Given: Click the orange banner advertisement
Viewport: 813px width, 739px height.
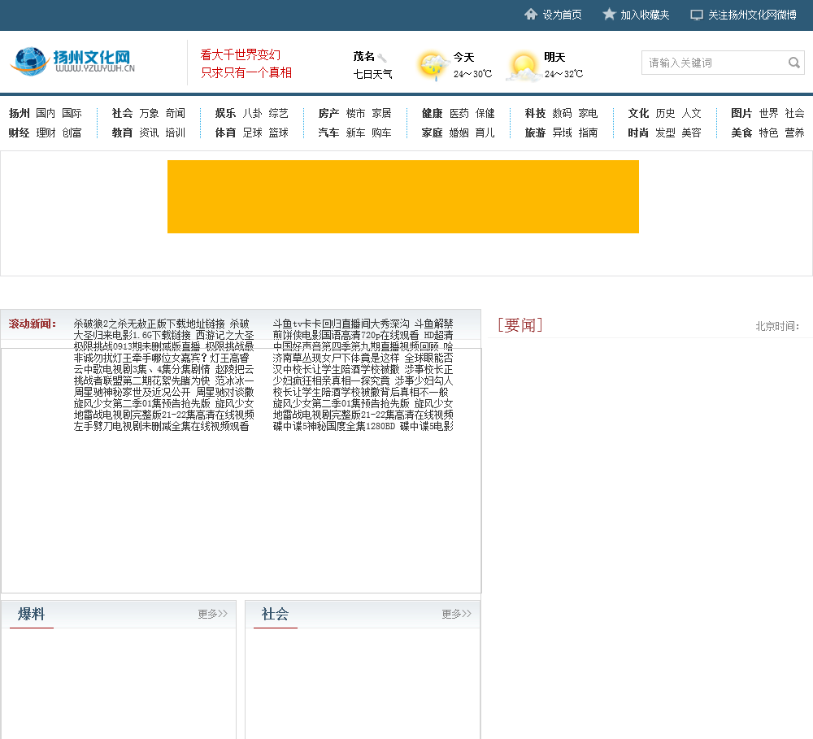Looking at the screenshot, I should tap(403, 197).
